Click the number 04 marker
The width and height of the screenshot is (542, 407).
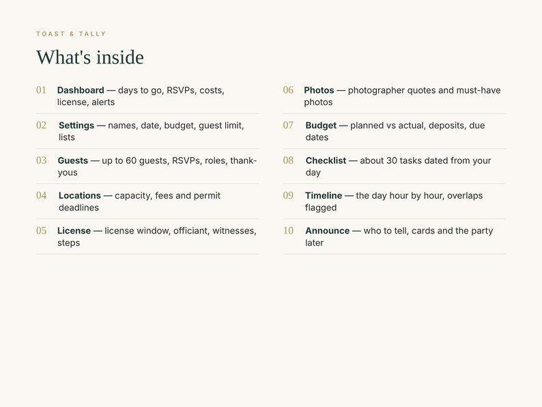(x=41, y=196)
